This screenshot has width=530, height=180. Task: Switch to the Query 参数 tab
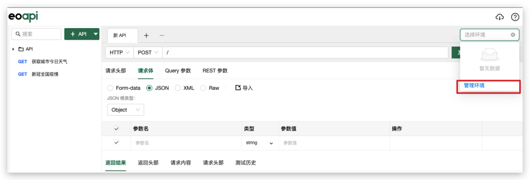coord(178,70)
